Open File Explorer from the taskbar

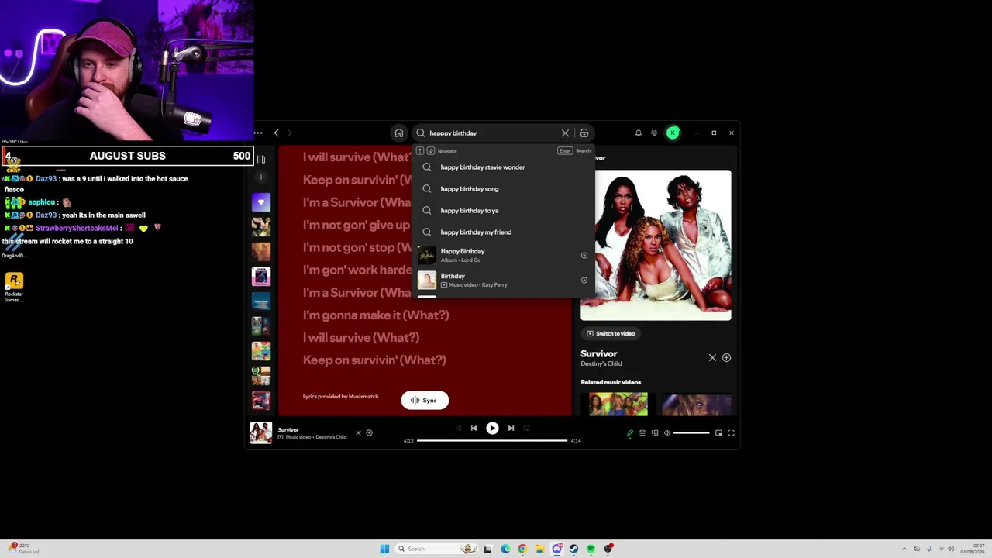tap(539, 549)
